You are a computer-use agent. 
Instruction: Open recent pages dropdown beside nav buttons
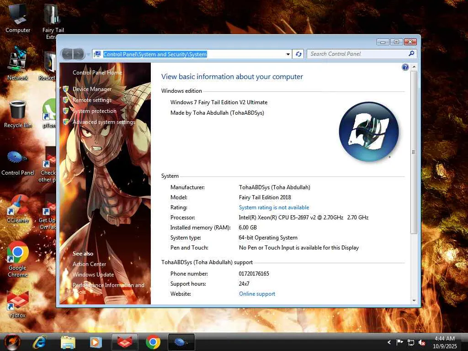click(88, 54)
